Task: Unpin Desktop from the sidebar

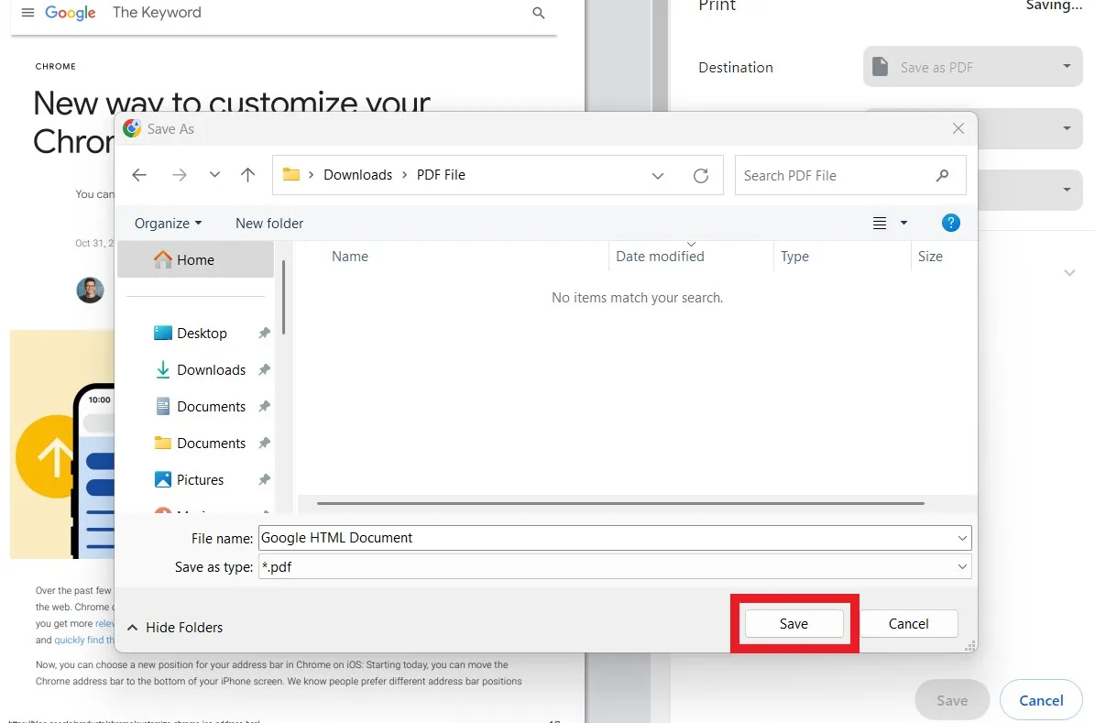Action: click(x=264, y=333)
